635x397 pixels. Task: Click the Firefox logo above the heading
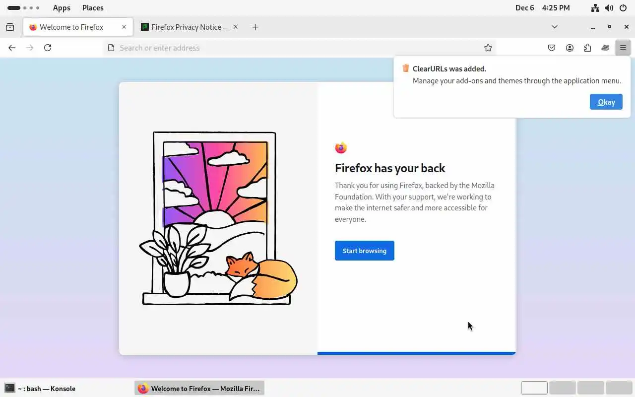pos(341,147)
